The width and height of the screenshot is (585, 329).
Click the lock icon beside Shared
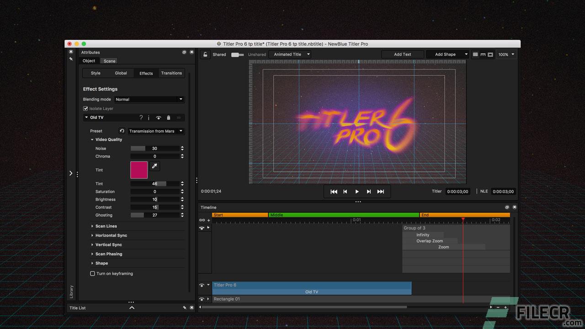click(205, 54)
